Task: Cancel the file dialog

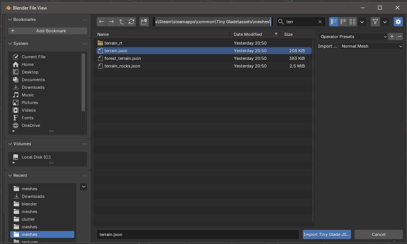Action: [x=379, y=234]
